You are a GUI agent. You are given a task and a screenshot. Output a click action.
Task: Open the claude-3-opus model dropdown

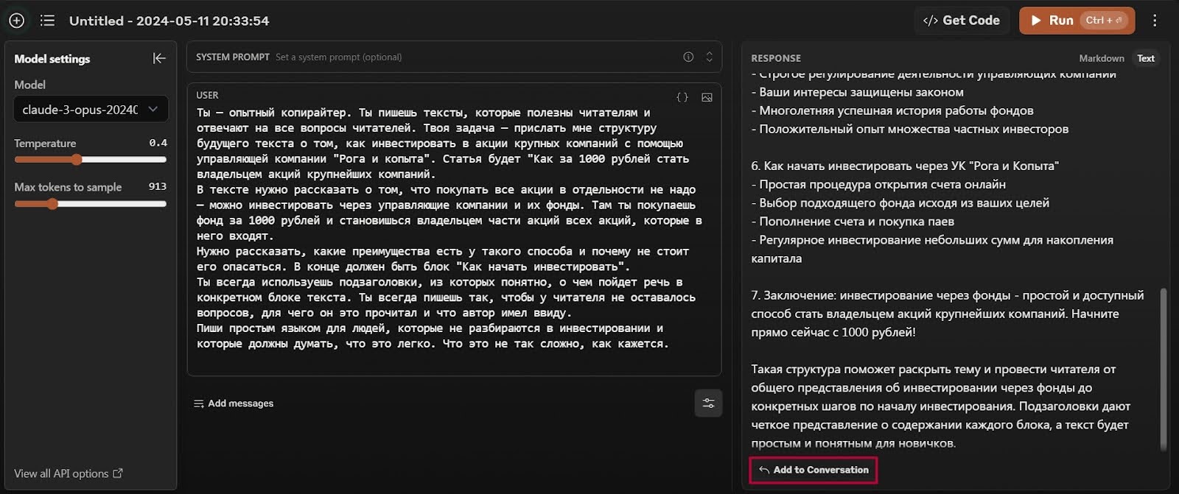91,109
